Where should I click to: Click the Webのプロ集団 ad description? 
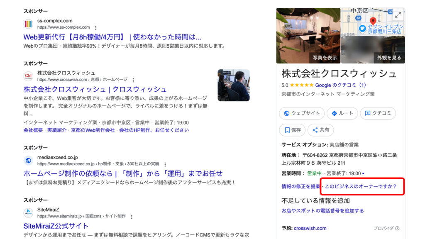click(125, 46)
